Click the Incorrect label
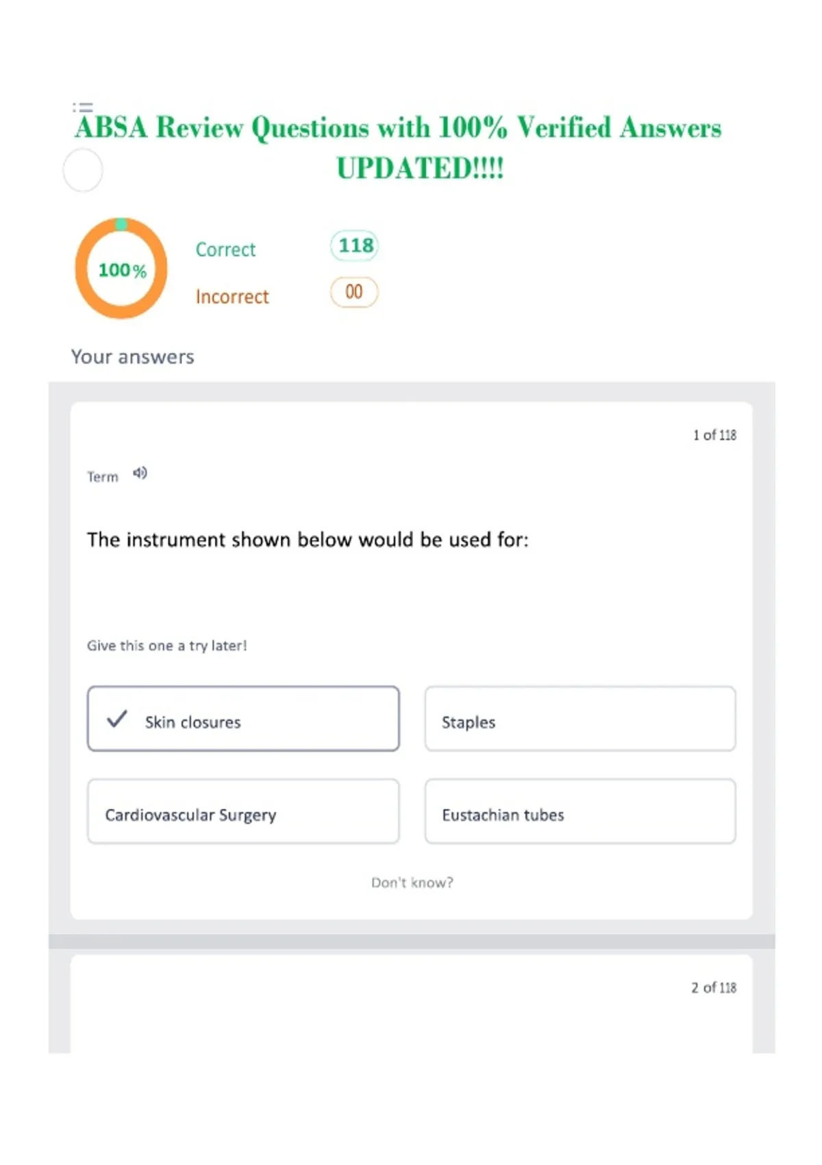Image resolution: width=822 pixels, height=1165 pixels. click(x=232, y=297)
